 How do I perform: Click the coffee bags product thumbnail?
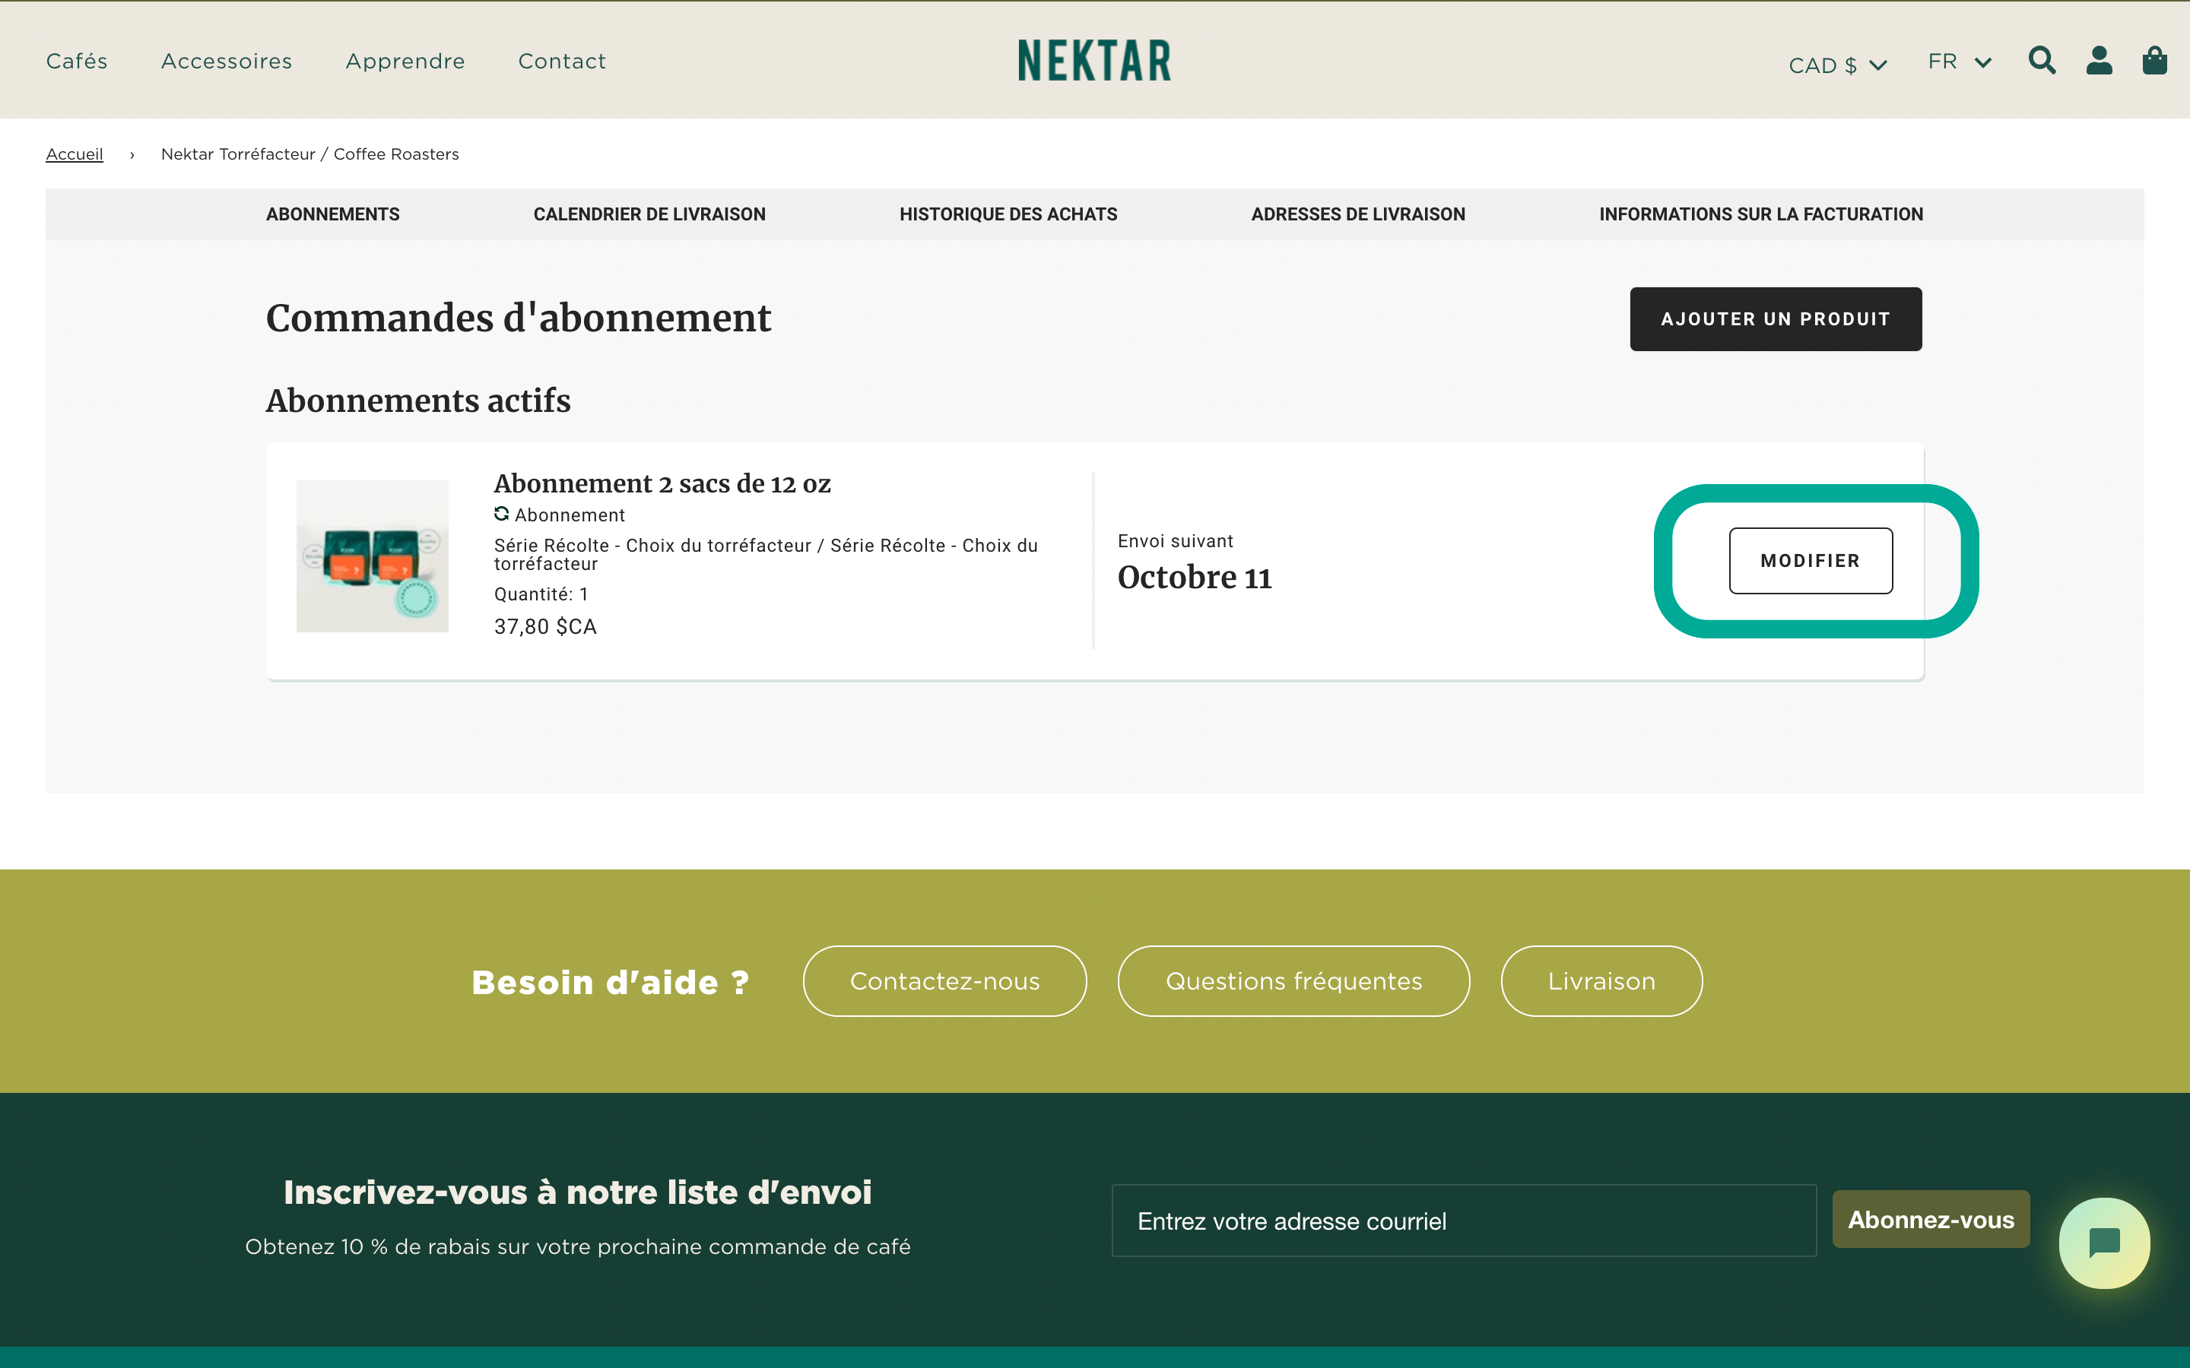[x=372, y=556]
